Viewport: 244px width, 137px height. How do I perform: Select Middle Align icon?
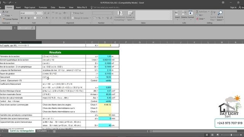pyautogui.click(x=56, y=13)
